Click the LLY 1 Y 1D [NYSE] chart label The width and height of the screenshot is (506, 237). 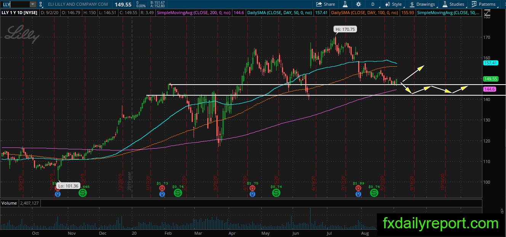tap(19, 13)
